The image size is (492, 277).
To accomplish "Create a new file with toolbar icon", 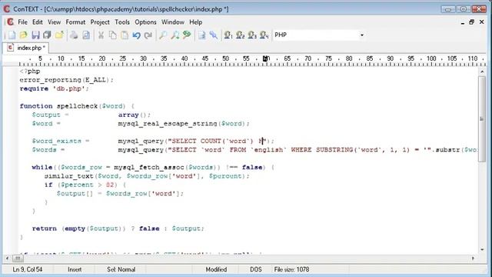I will 12,35.
